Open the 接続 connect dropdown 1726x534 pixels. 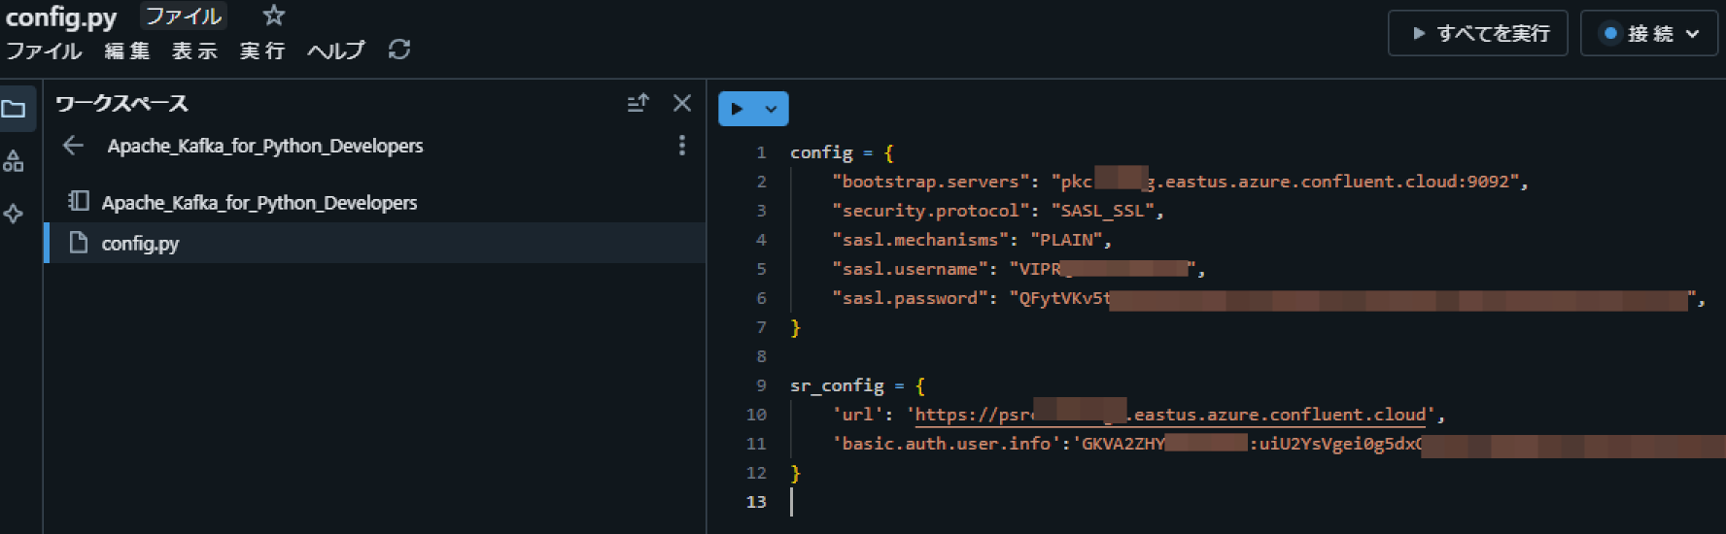click(x=1649, y=33)
